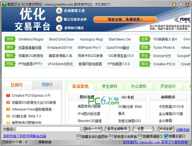Open Start Menu Cle software entry
The width and height of the screenshot is (192, 146).
[x=120, y=39]
